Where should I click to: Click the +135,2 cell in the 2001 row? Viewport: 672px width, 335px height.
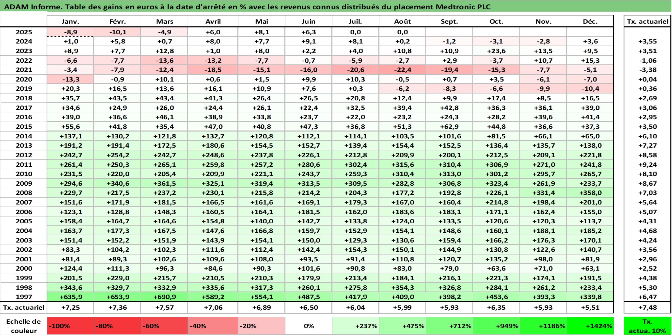(x=496, y=259)
